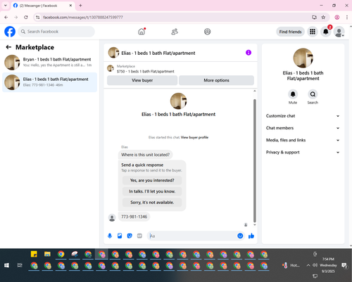The width and height of the screenshot is (352, 282).
Task: Click the Elias profile picture in side panel
Action: pyautogui.click(x=303, y=58)
